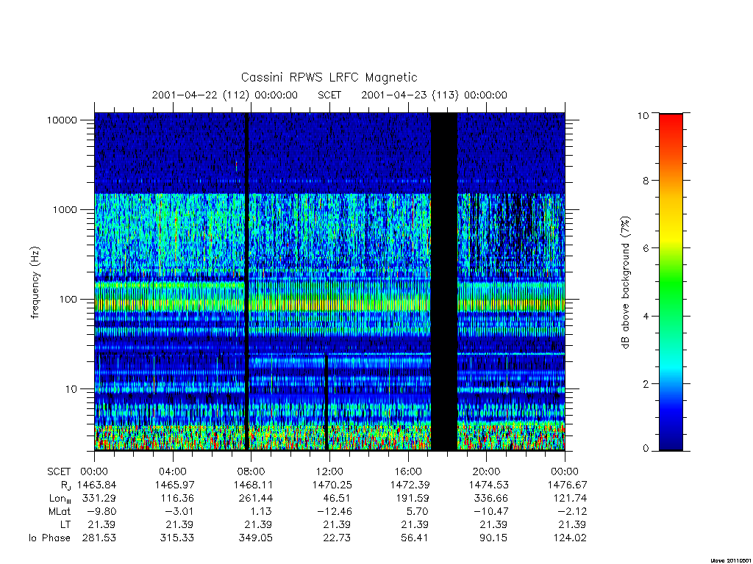Click the plot title Cassini RPWS LRFC Magnetic
Screen dimensions: 753x564
[x=329, y=78]
